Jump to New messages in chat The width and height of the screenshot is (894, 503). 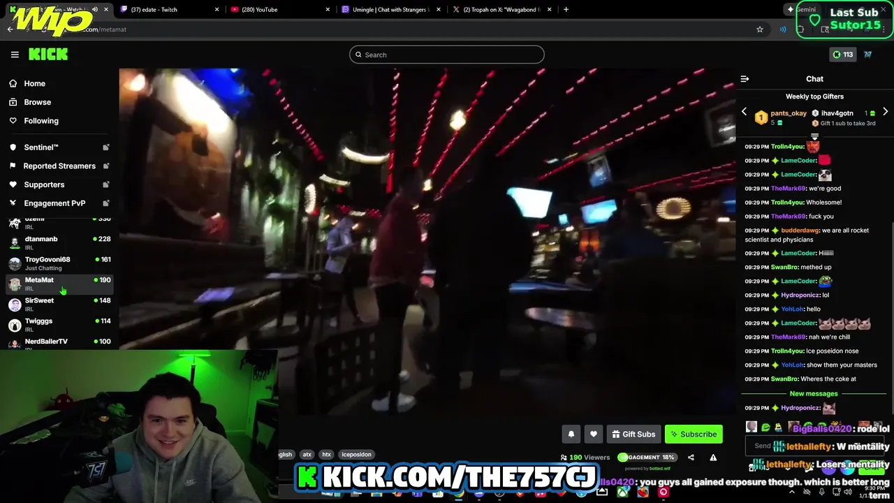tap(814, 393)
